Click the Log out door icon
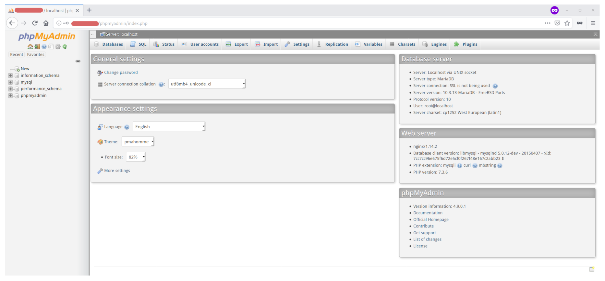Screen dimensions: 605x281 (37, 47)
